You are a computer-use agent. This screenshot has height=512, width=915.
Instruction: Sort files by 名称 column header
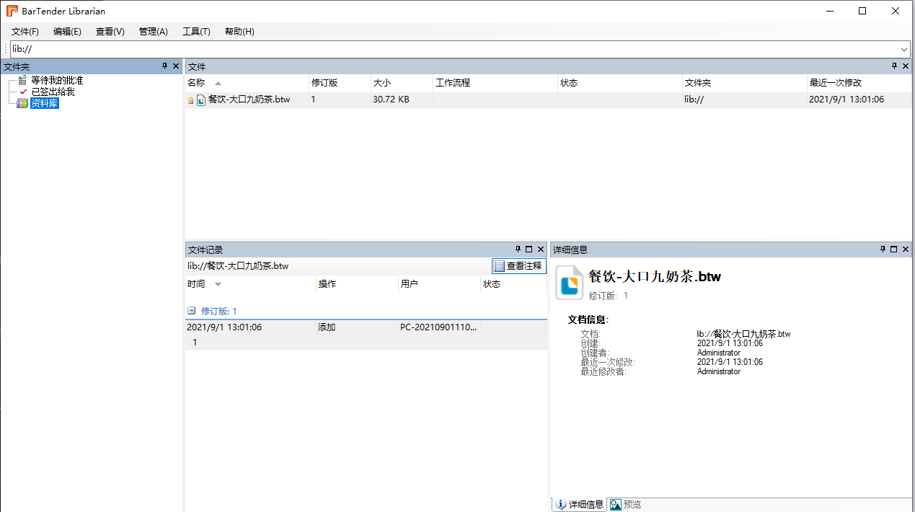(x=196, y=83)
